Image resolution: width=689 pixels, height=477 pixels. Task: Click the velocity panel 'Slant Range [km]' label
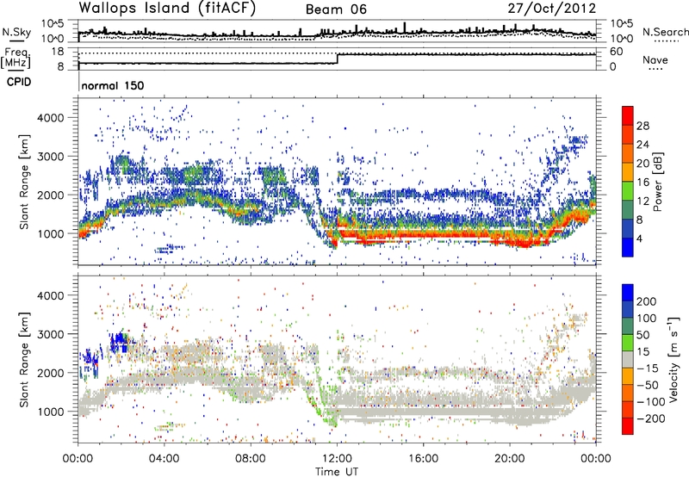pos(24,360)
